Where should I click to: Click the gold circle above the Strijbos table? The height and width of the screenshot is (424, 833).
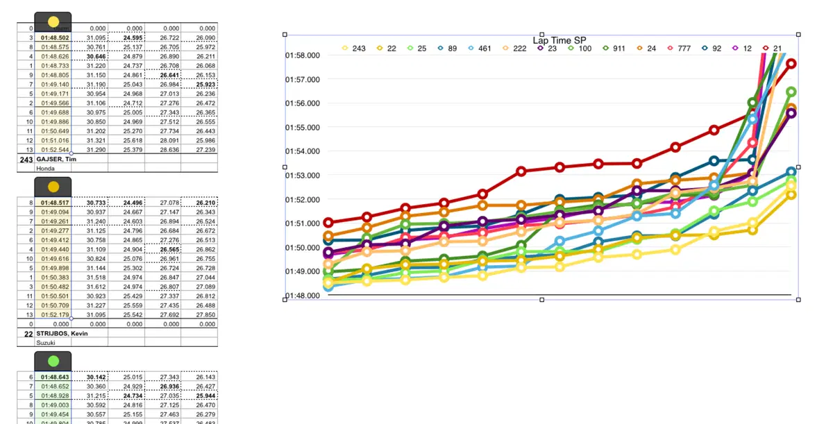(53, 187)
